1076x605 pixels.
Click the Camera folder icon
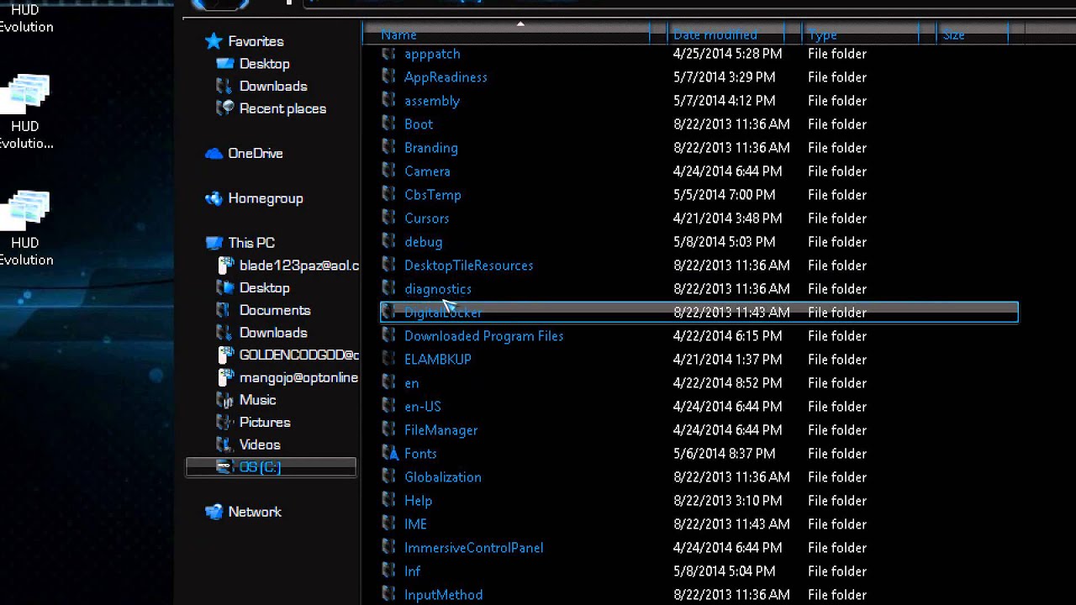(x=389, y=171)
